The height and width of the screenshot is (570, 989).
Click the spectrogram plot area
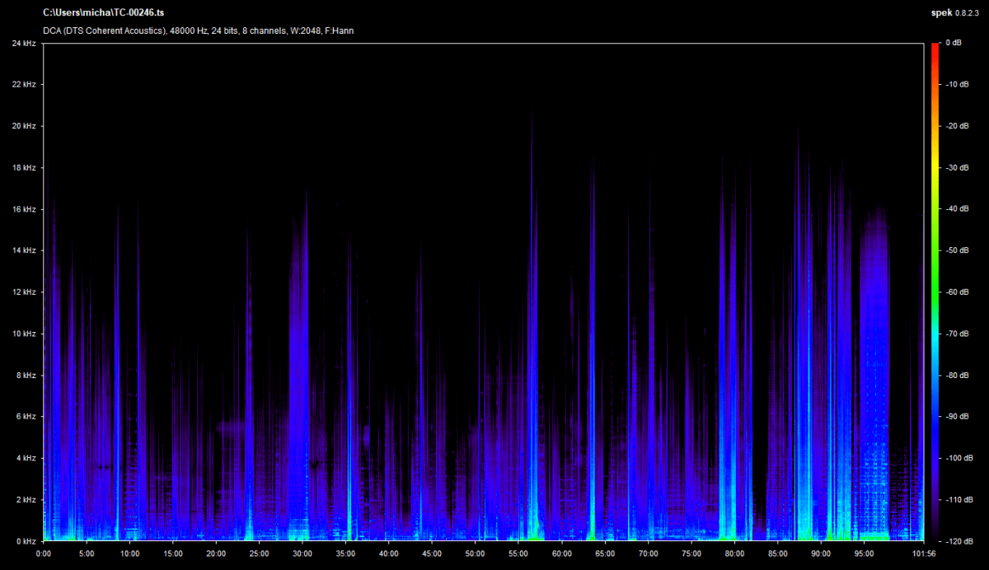(483, 292)
